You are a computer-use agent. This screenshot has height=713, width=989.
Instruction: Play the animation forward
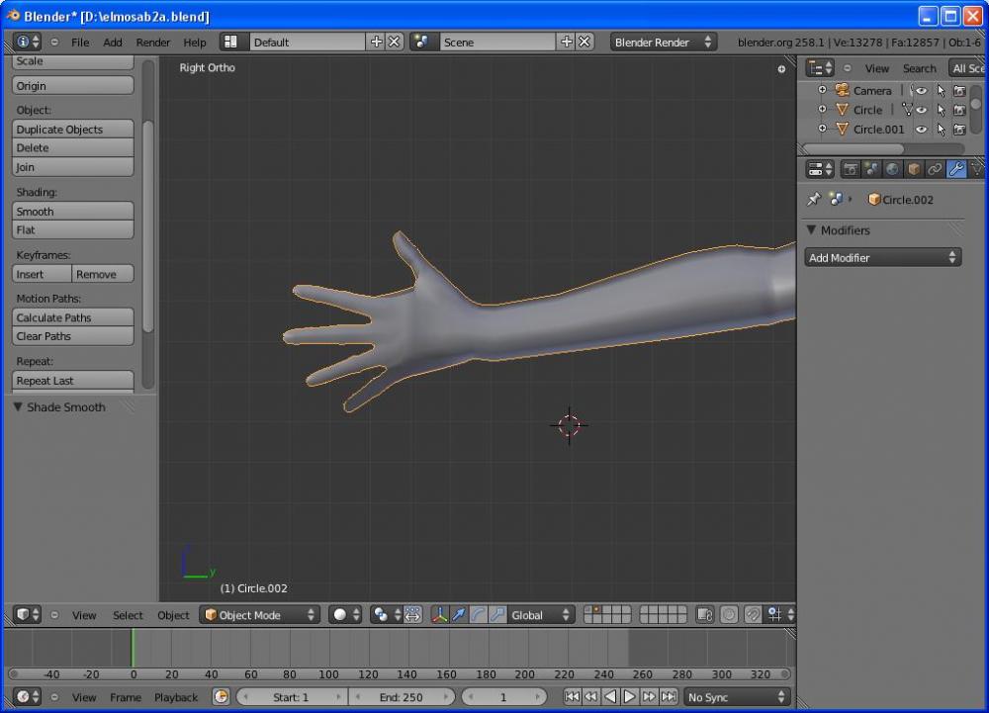629,696
